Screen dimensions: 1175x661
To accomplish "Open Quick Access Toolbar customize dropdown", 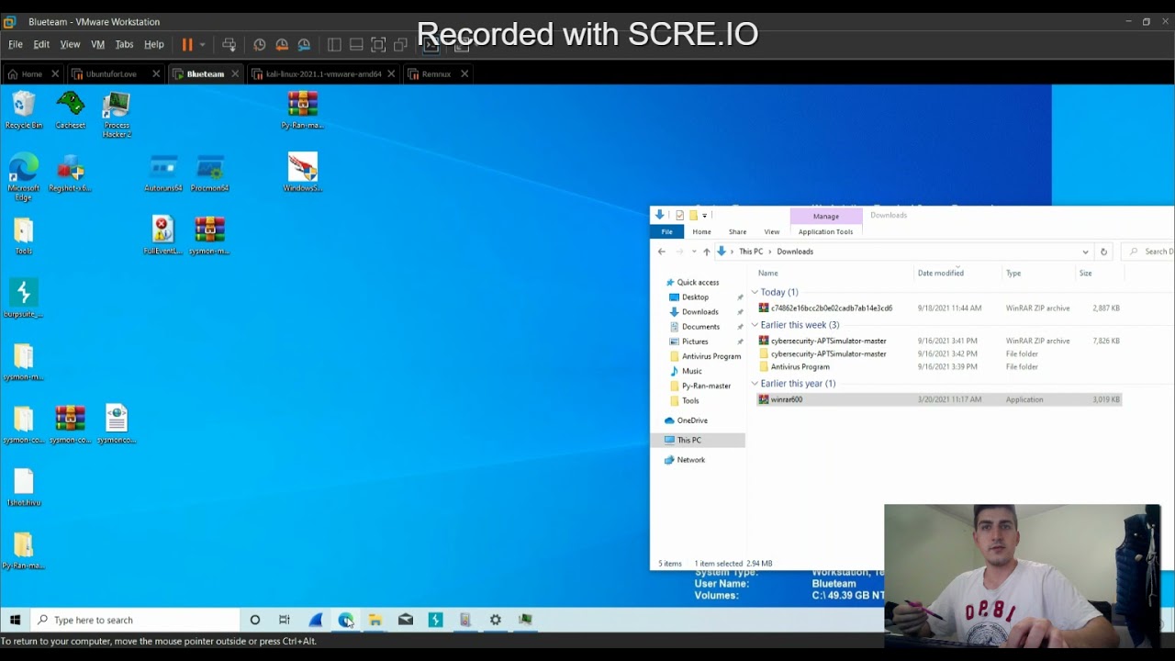I will tap(705, 216).
